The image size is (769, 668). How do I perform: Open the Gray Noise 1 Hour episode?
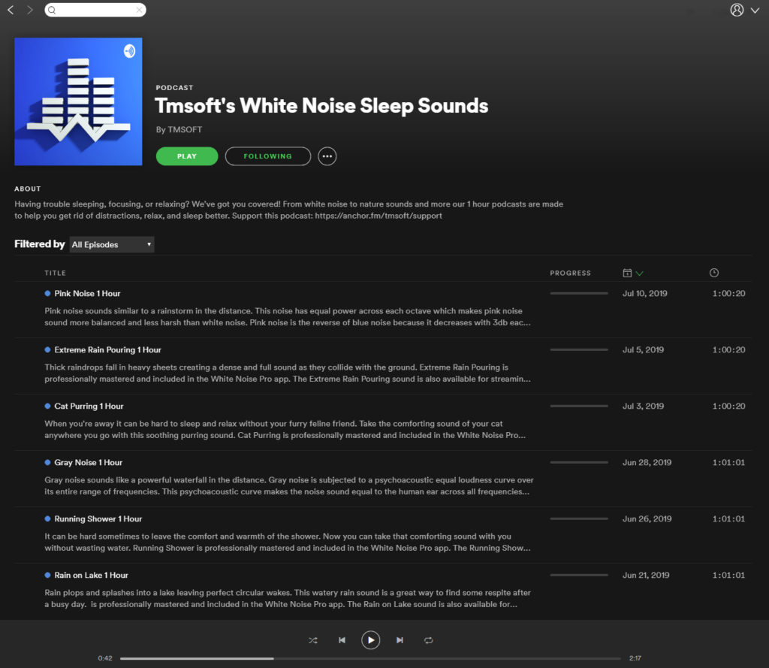(89, 463)
